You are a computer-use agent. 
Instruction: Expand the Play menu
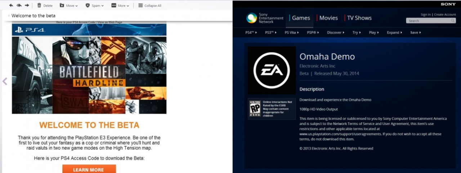click(374, 33)
